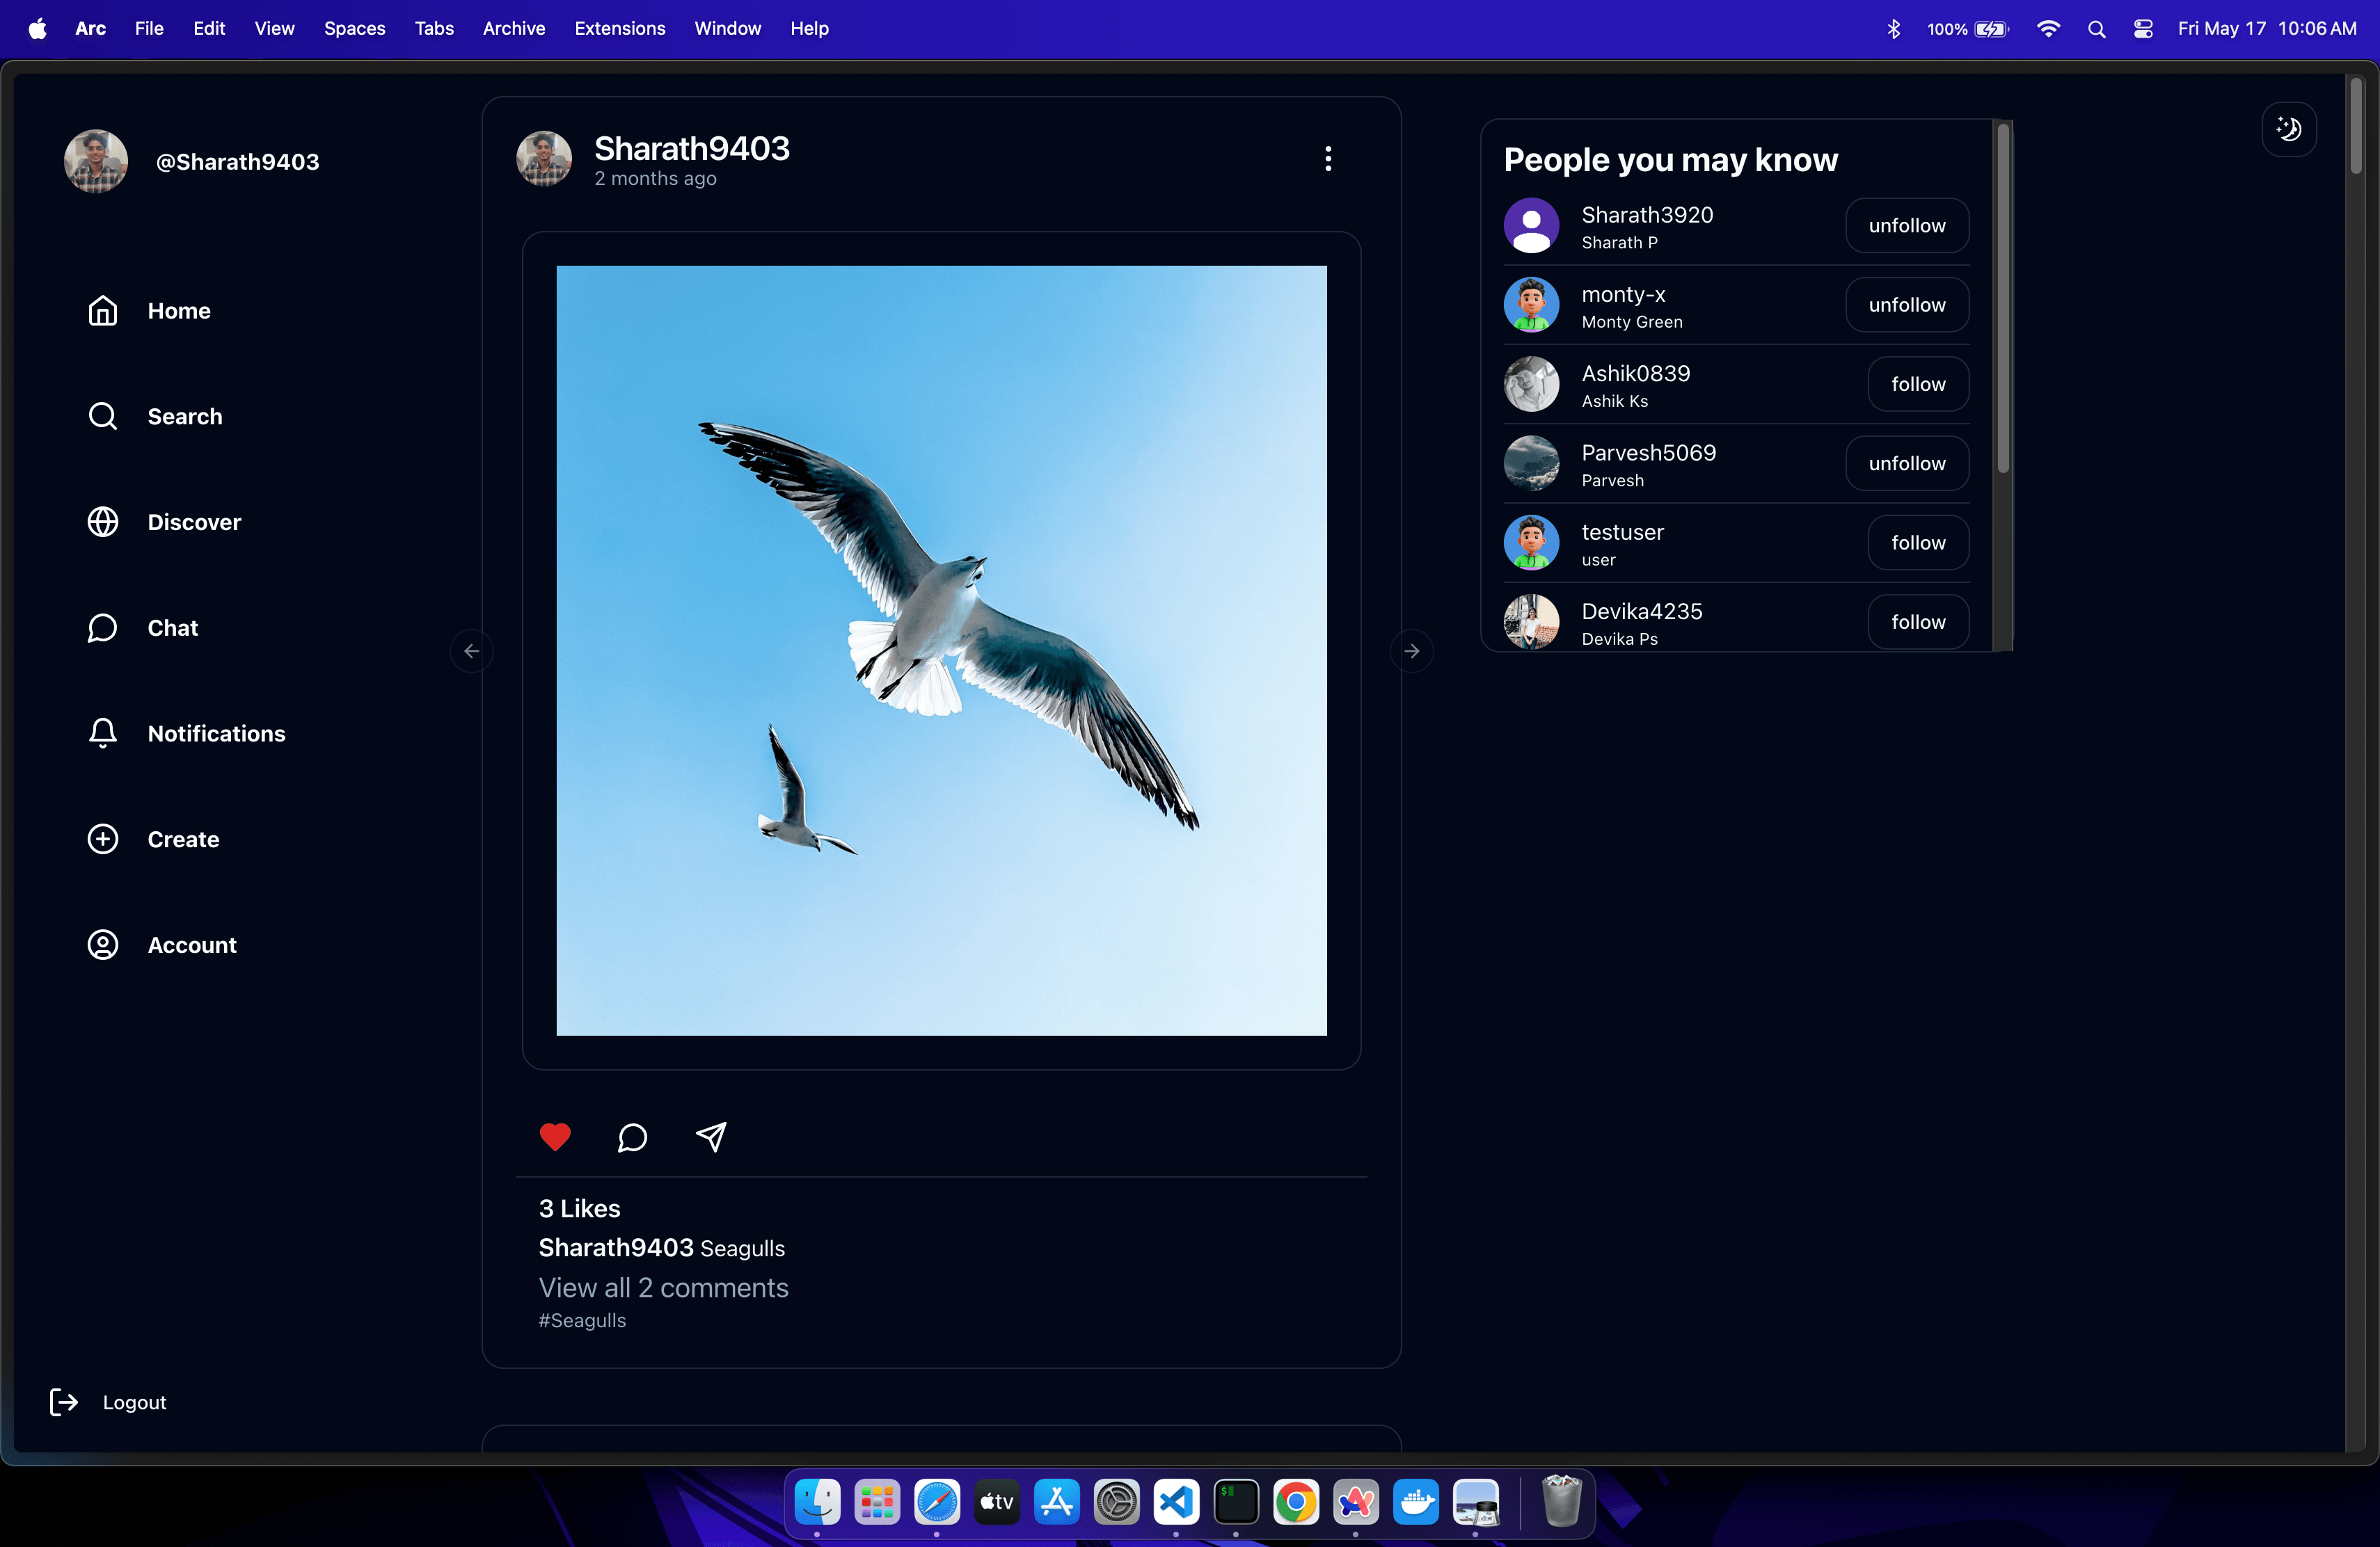Share the post via paper plane icon
Viewport: 2380px width, 1547px height.
[x=711, y=1138]
